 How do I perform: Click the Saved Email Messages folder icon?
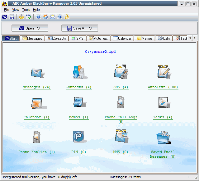(x=164, y=137)
